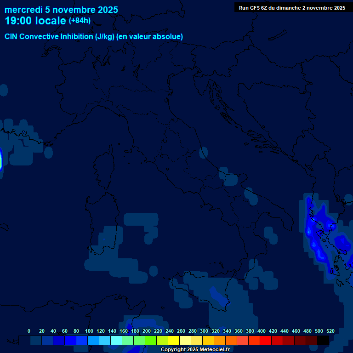Select the black swatch at legend's end
The height and width of the screenshot is (353, 353).
coord(323,340)
